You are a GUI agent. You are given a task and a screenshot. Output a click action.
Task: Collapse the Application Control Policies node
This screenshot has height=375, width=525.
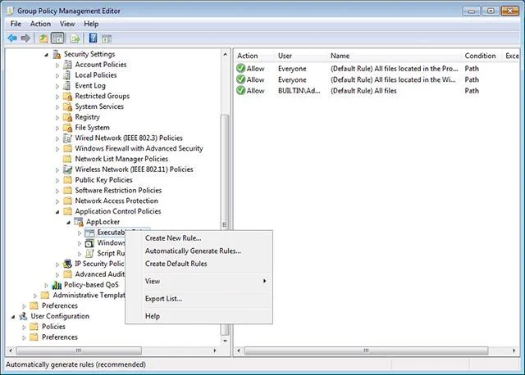tap(57, 212)
